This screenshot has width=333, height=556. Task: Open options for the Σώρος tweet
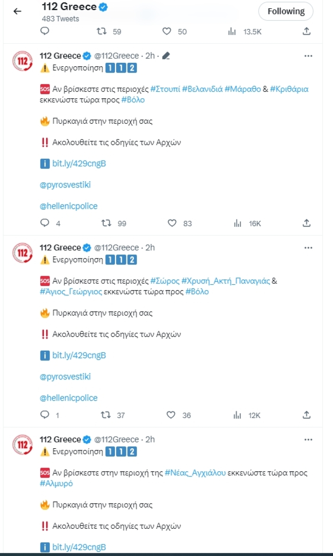pyautogui.click(x=308, y=247)
